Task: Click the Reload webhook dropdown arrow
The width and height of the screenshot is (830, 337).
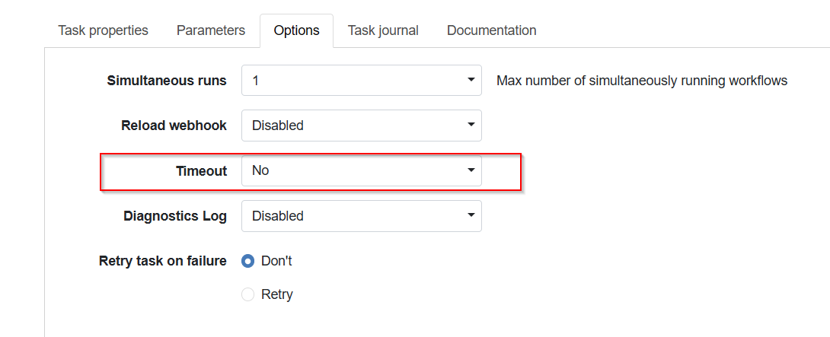Action: click(x=471, y=126)
